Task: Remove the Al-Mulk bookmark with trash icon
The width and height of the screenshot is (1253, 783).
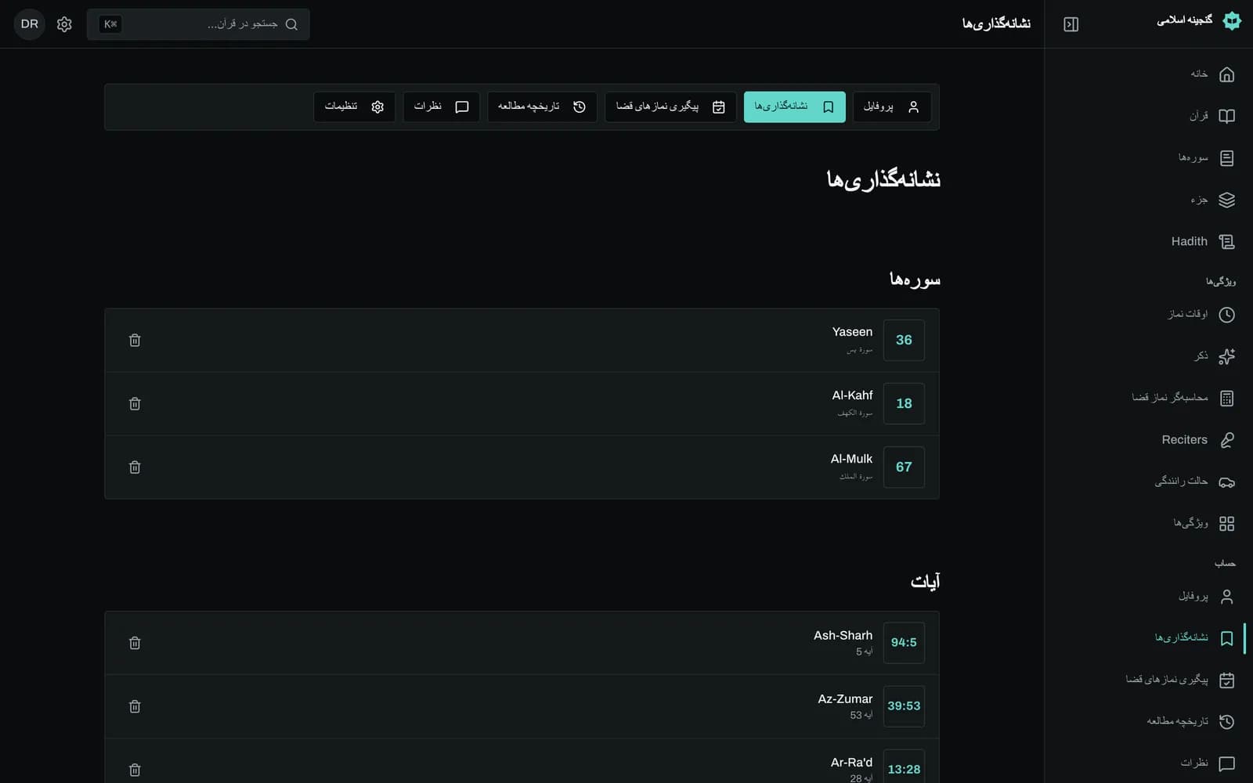Action: 135,467
